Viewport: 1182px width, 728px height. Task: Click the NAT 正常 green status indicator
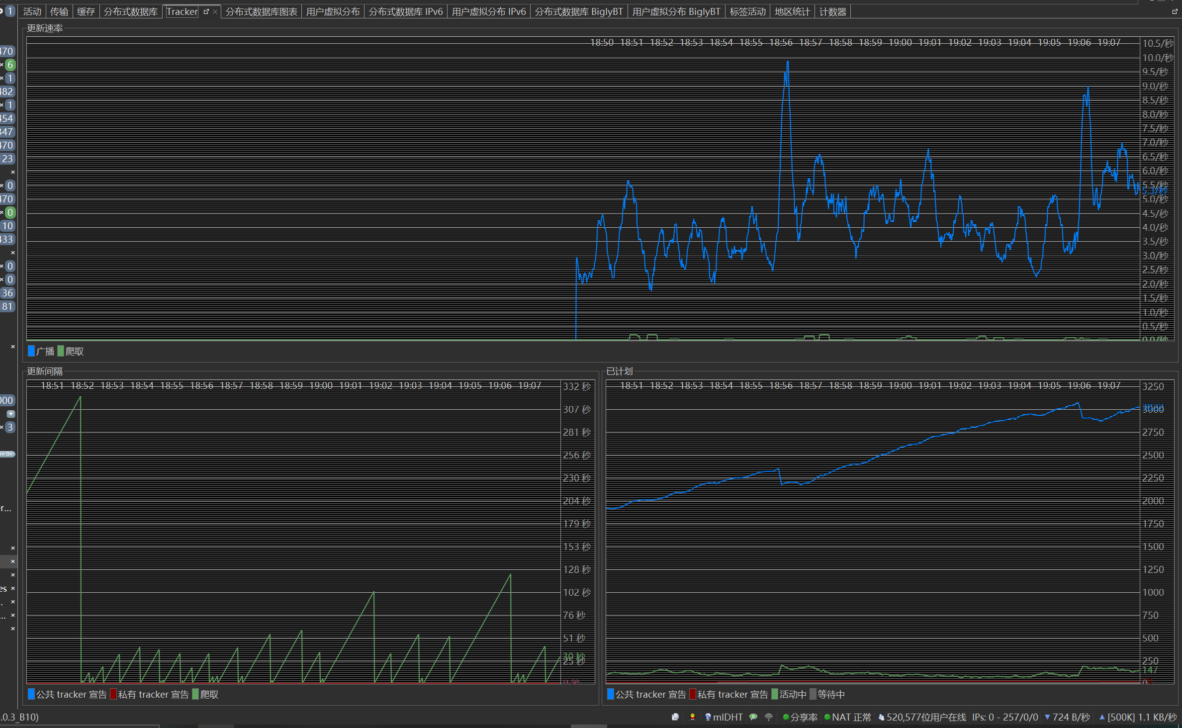coord(847,717)
